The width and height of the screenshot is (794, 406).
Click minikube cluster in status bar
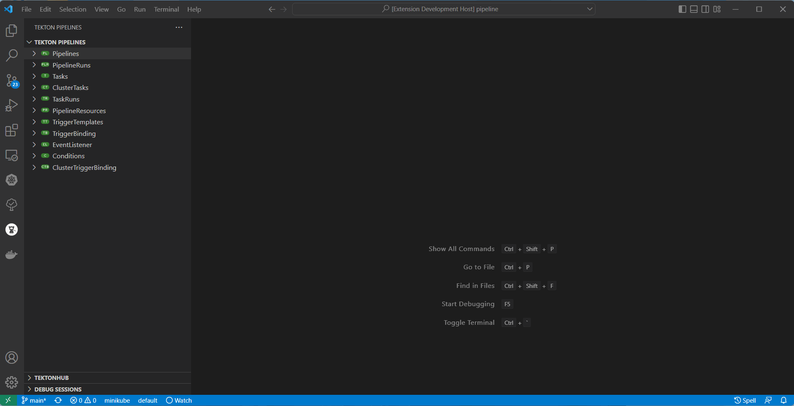click(x=117, y=400)
